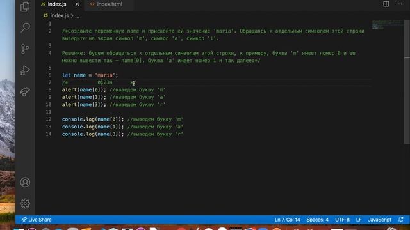The image size is (410, 230).
Task: Open the Ln 7, Col 14 go-to-line indicator
Action: point(287,220)
